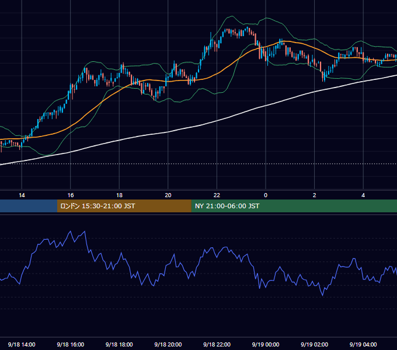The image size is (397, 350).
Task: Click the hour label 16 on time axis
Action: 71,195
